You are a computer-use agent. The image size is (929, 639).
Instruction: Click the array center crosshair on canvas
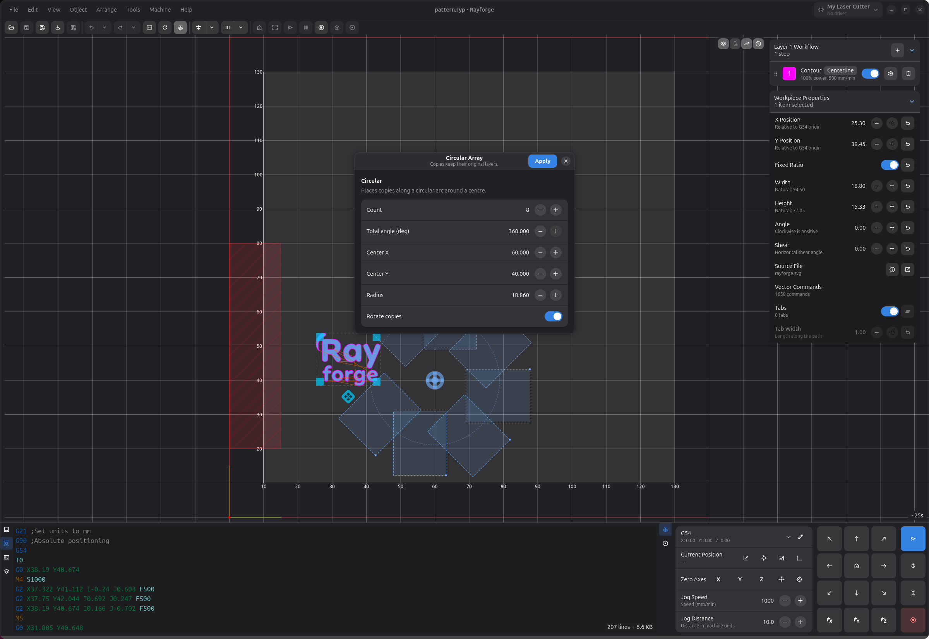click(435, 380)
